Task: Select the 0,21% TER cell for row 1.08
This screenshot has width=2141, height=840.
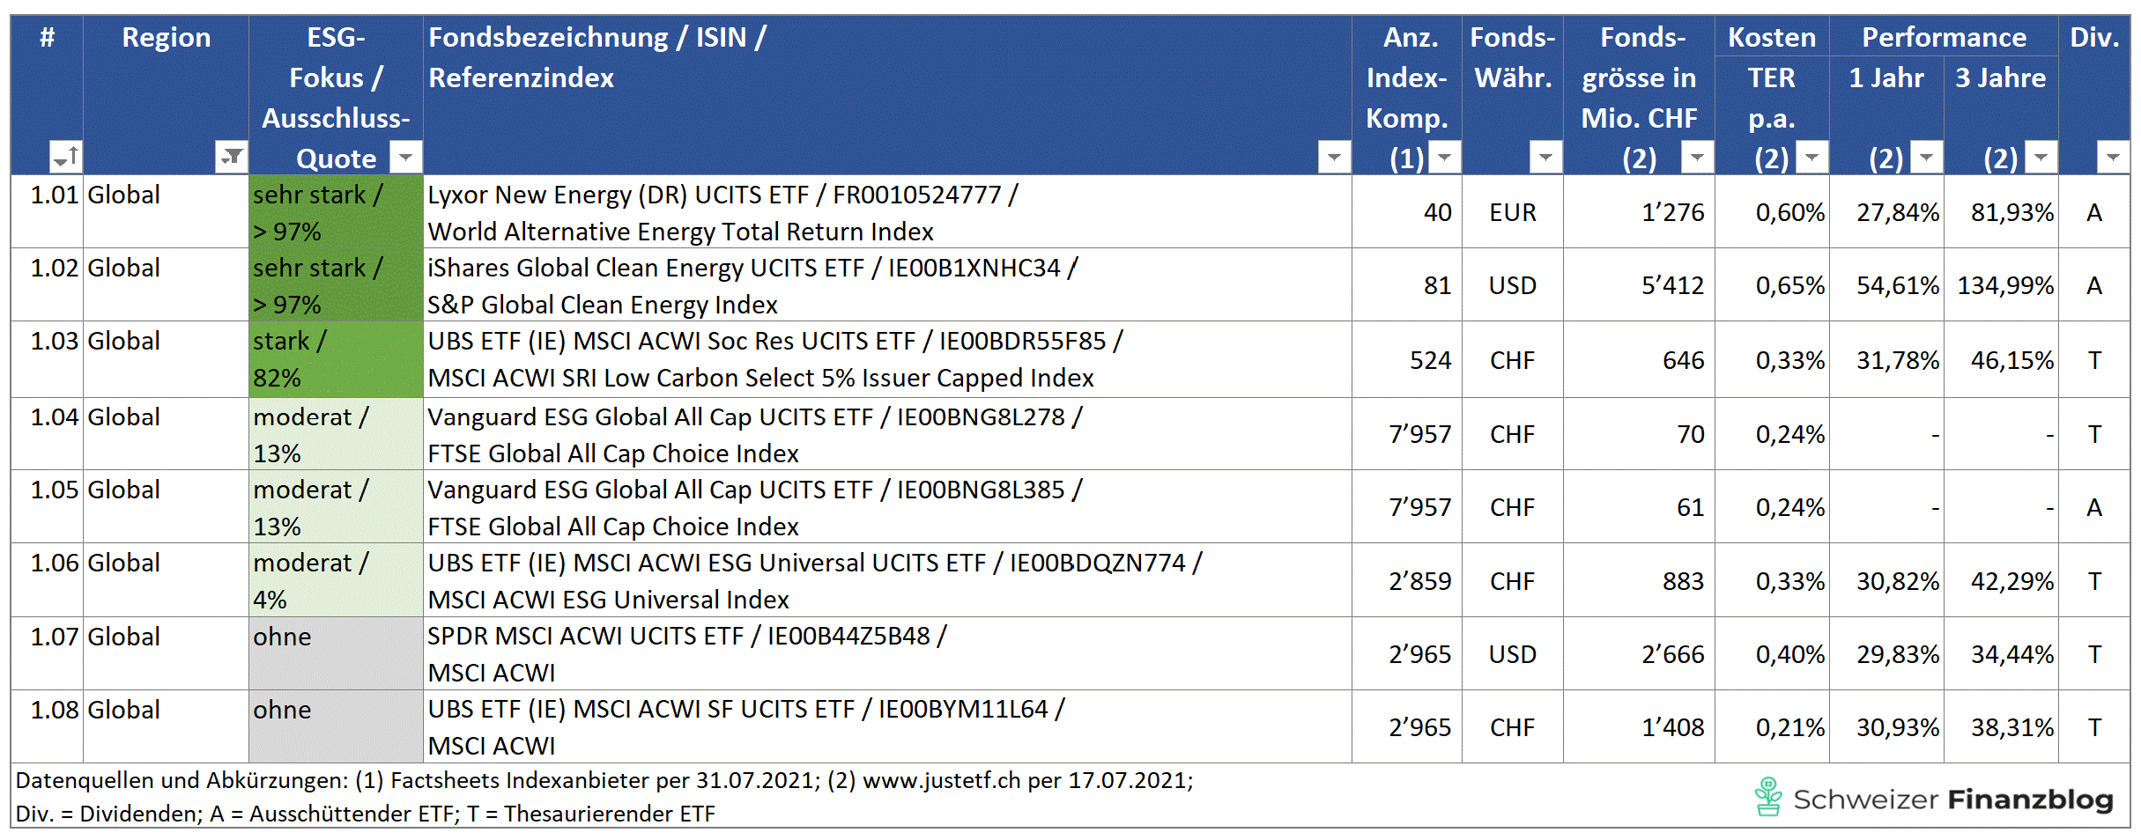Action: (1789, 727)
